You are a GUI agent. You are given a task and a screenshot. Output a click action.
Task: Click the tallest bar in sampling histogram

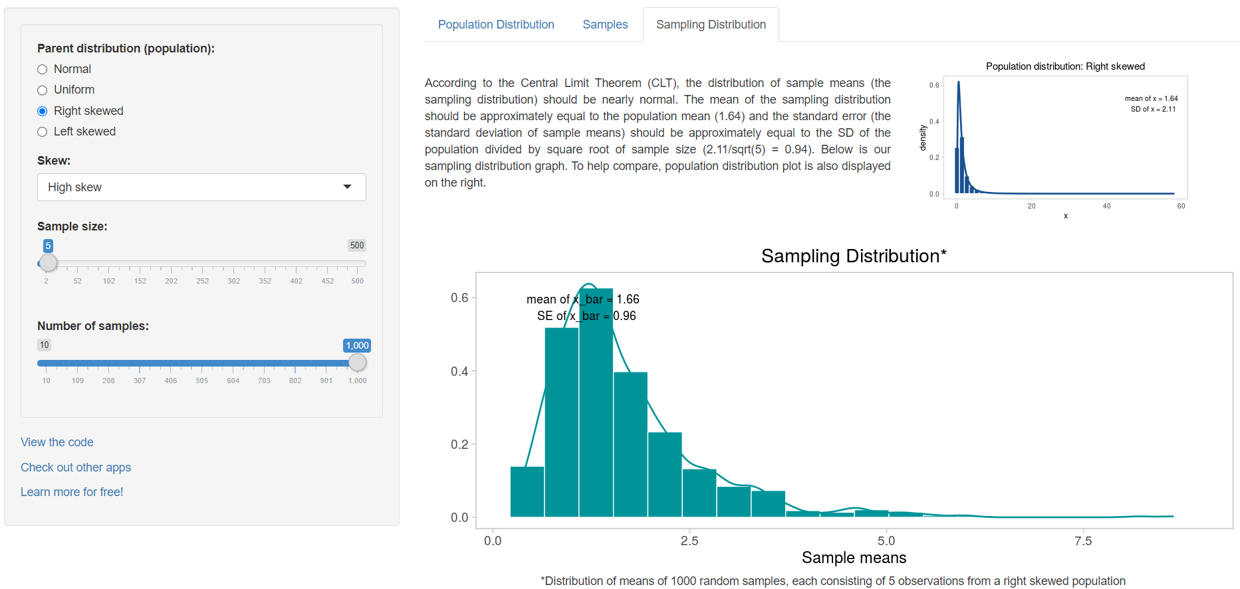[x=596, y=412]
